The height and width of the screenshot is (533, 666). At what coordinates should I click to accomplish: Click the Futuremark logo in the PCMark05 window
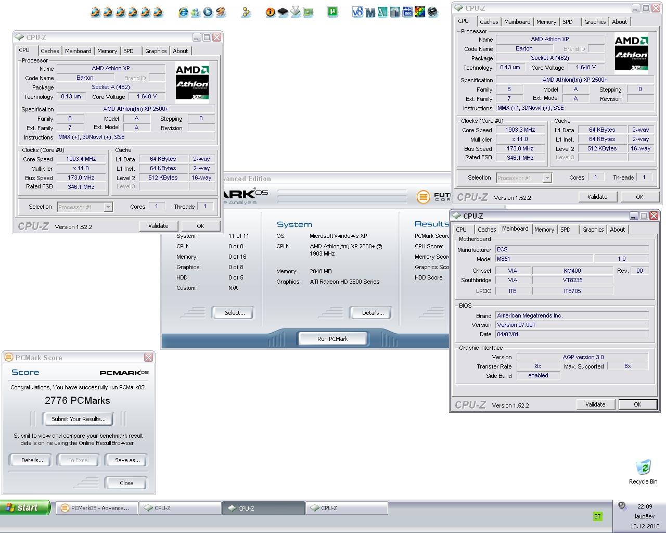pos(433,197)
